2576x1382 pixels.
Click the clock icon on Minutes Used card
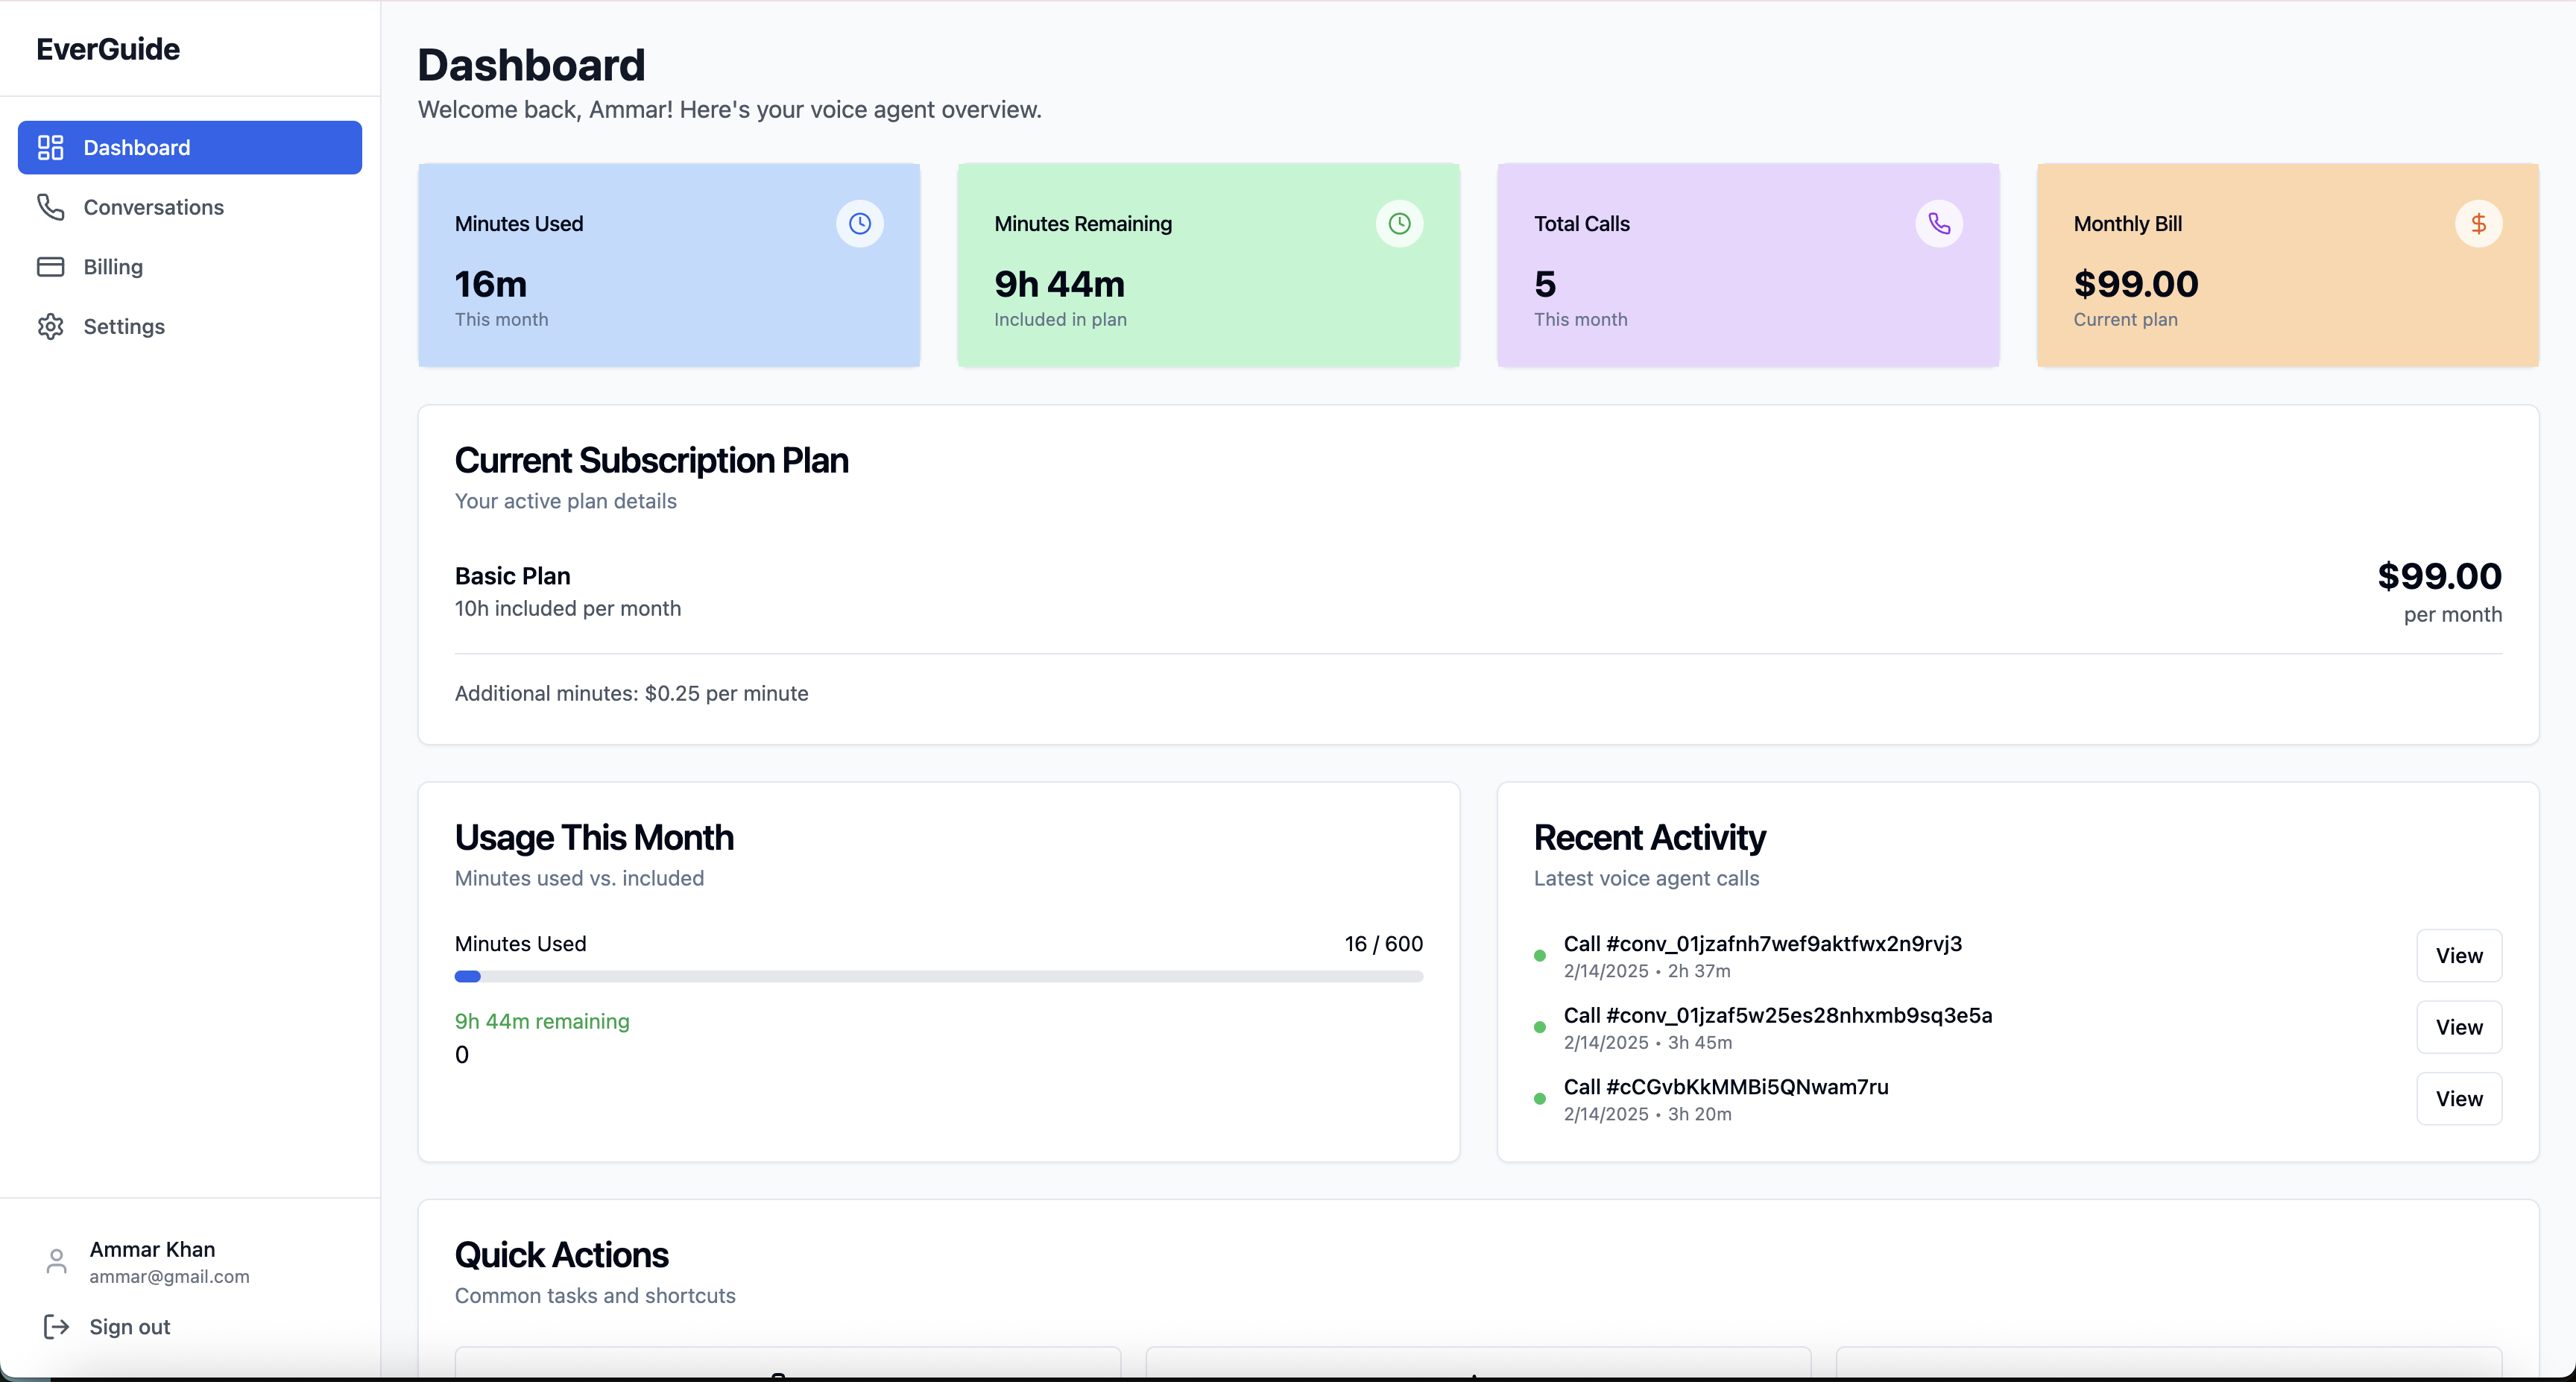[x=859, y=224]
